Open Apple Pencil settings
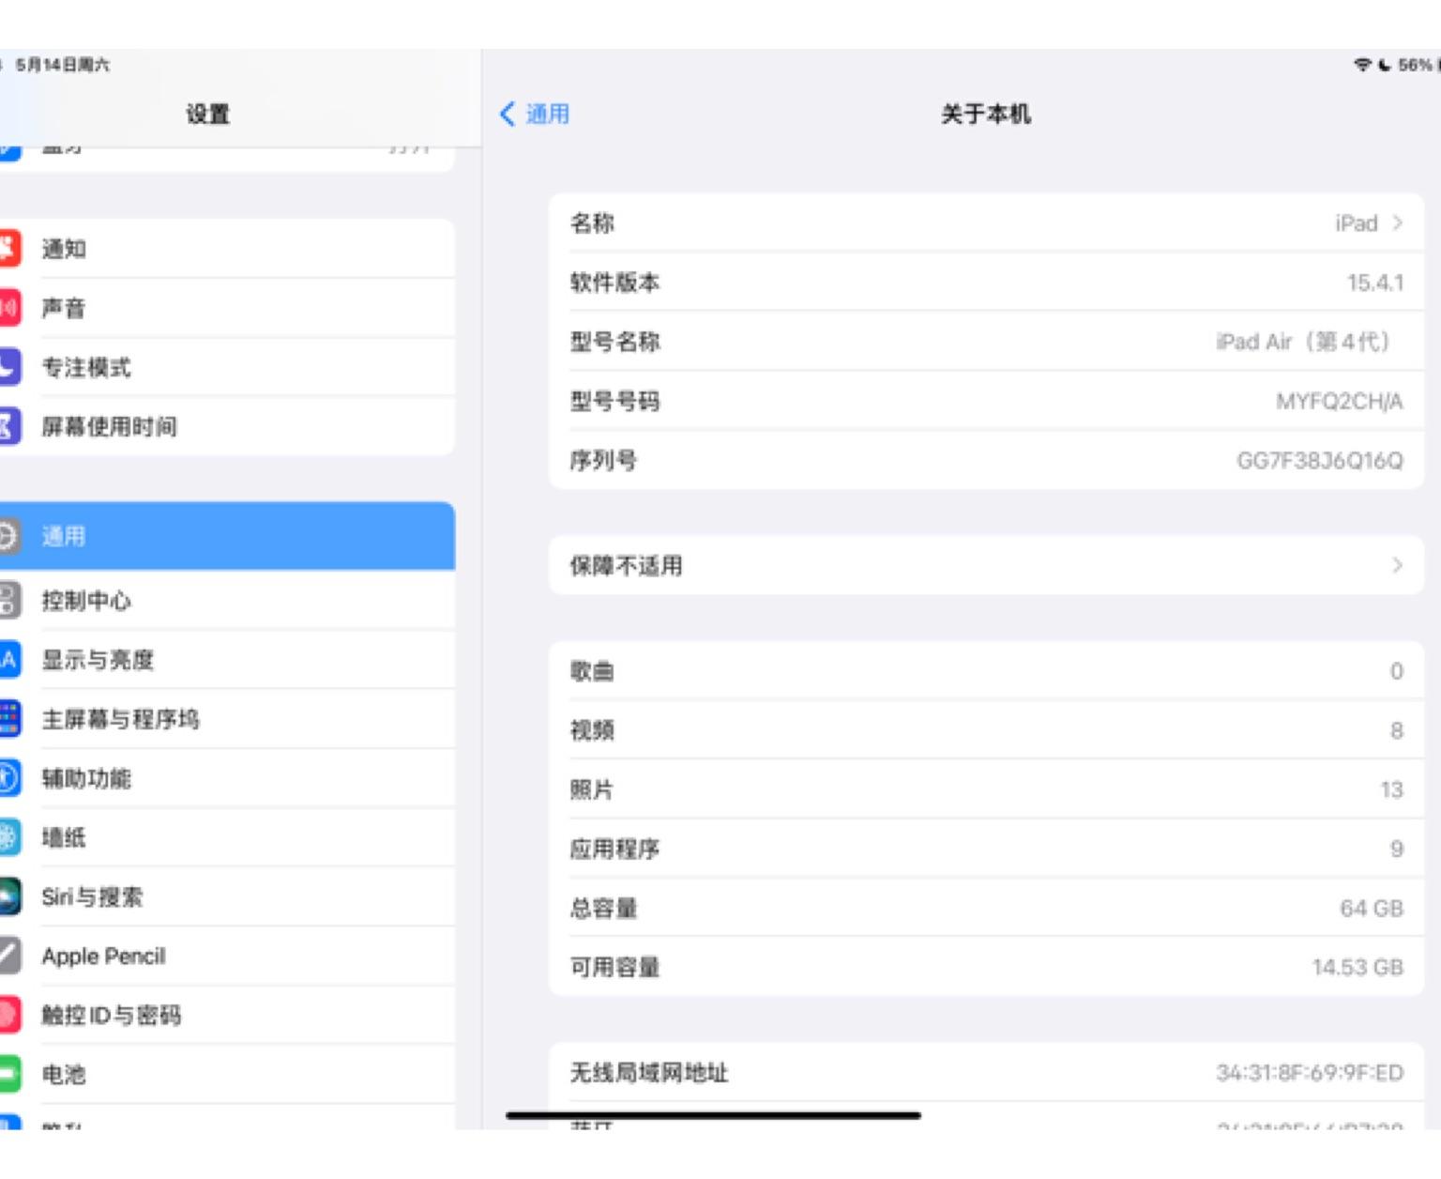This screenshot has width=1441, height=1179. pyautogui.click(x=227, y=956)
